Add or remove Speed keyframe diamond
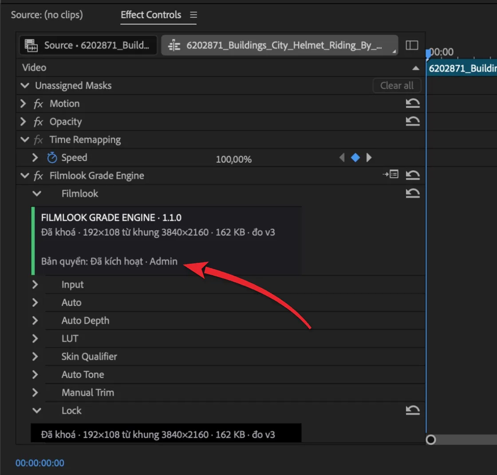 [x=355, y=158]
